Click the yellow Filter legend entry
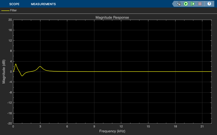217x135 pixels. [x=9, y=10]
